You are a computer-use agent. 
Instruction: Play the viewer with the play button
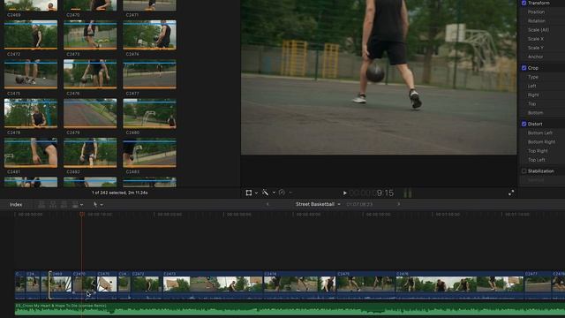click(344, 193)
